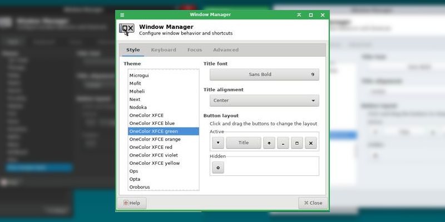Pick the OneColor XFCE violet theme
The width and height of the screenshot is (445, 222).
pyautogui.click(x=154, y=155)
